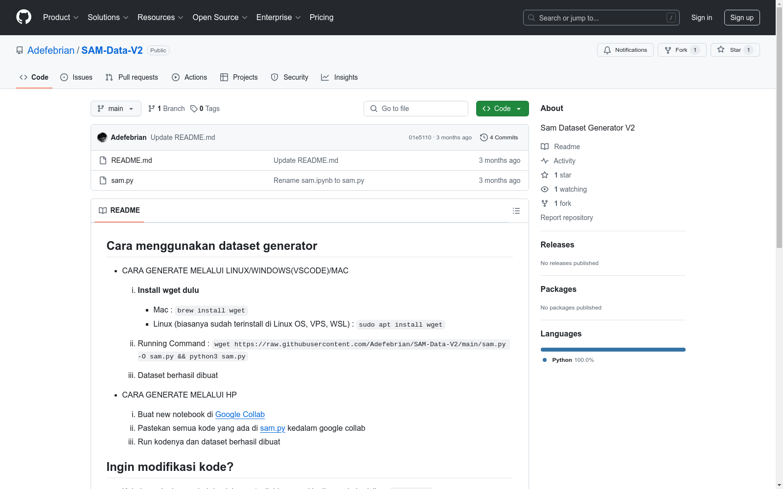Click the Python blue language dot
Image resolution: width=783 pixels, height=489 pixels.
pyautogui.click(x=545, y=360)
